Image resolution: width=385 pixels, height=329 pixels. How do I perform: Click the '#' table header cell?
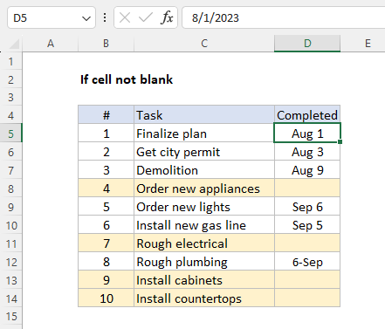tap(106, 115)
